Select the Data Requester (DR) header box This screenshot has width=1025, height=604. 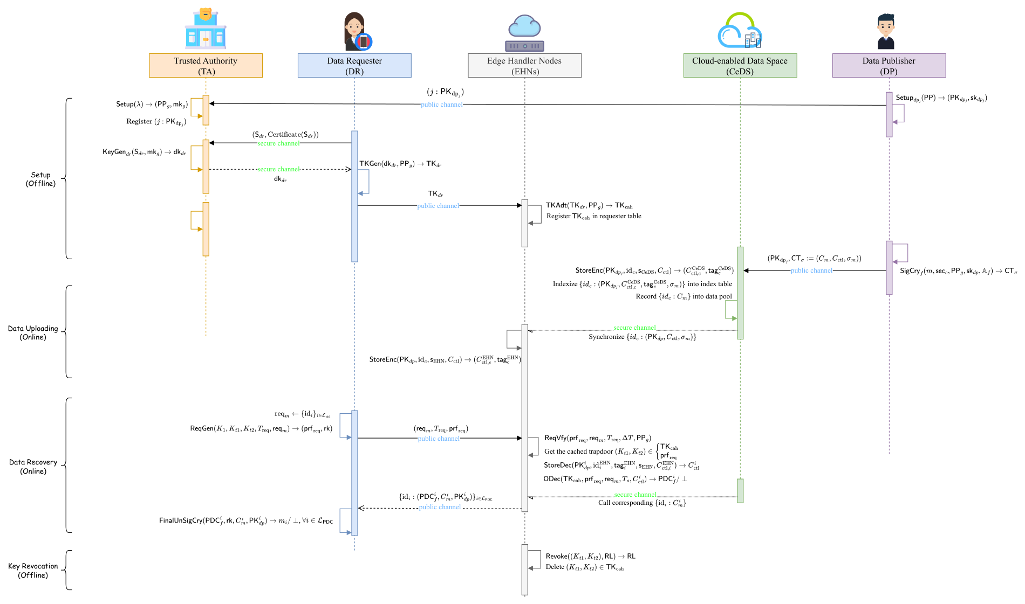coord(354,66)
